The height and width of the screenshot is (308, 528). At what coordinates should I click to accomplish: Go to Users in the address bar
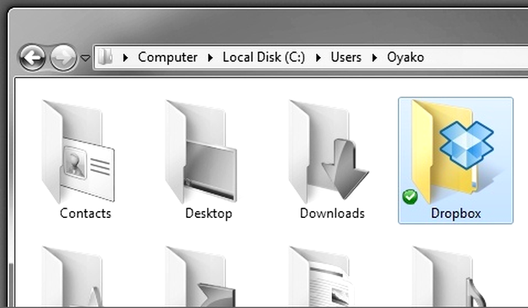point(346,57)
